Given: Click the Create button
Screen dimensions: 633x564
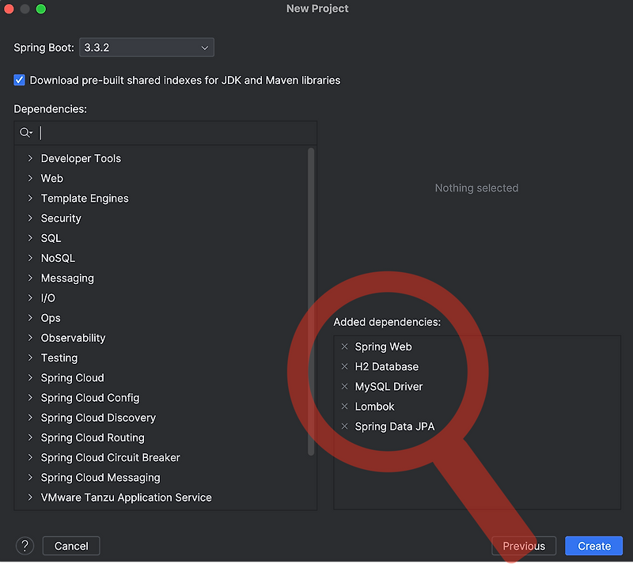Looking at the screenshot, I should 594,546.
